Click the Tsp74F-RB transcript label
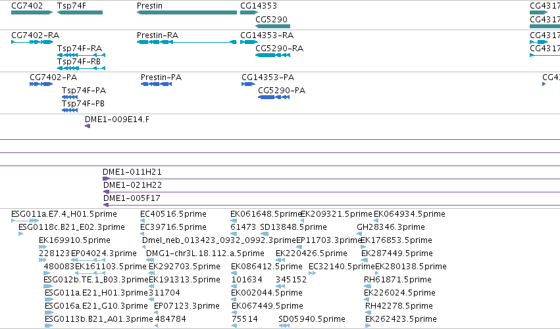Viewport: 560px width, 329px height. 79,62
